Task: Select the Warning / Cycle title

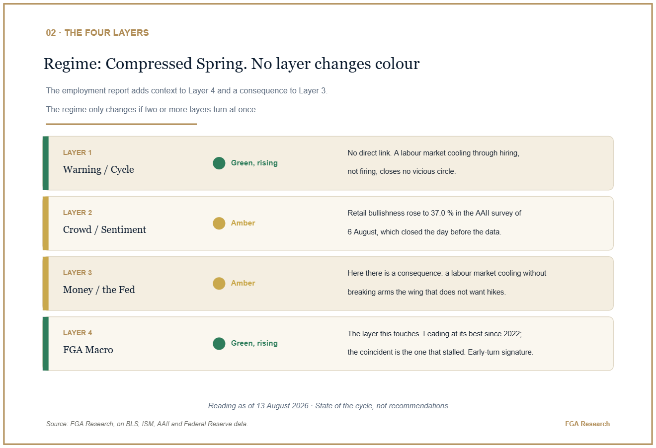Action: coord(98,169)
